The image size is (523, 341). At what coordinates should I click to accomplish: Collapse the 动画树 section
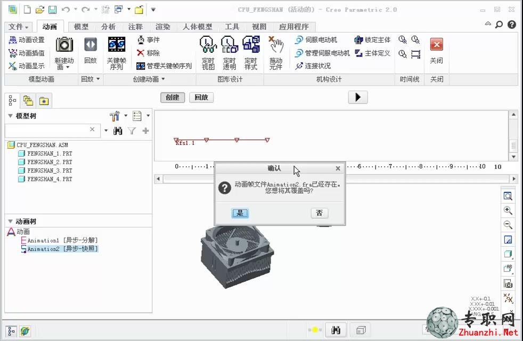pyautogui.click(x=10, y=221)
